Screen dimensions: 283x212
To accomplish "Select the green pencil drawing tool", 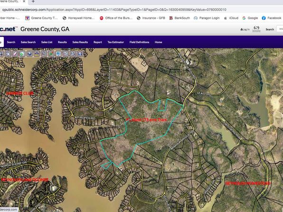I will click(51, 54).
